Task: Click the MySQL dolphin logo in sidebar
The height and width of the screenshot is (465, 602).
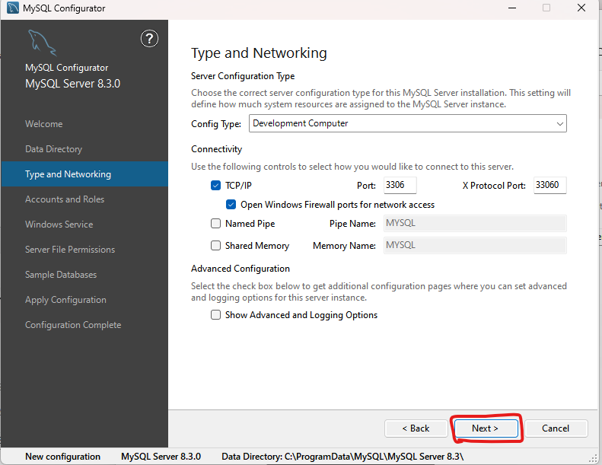Action: pyautogui.click(x=42, y=43)
